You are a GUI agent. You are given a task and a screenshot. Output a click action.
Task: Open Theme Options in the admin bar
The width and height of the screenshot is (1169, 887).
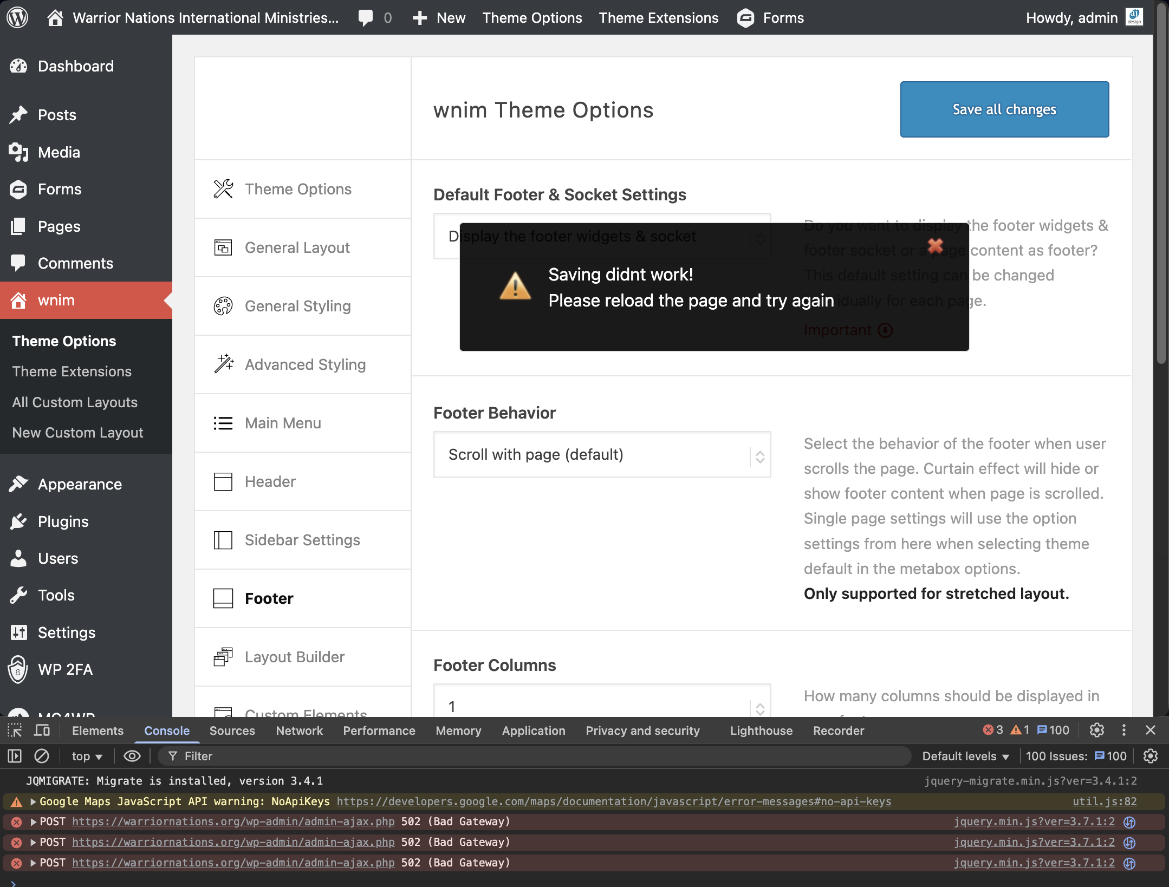tap(532, 18)
